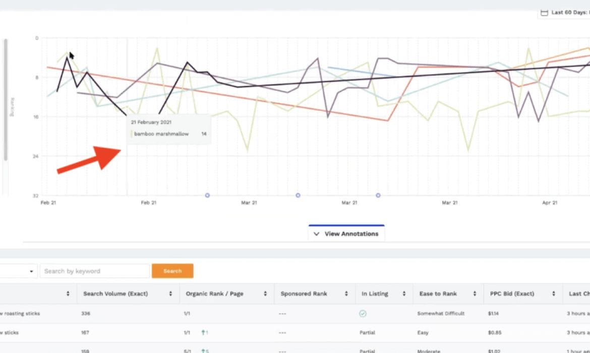Sort by Search Volume (Exact) arrows
This screenshot has width=590, height=353.
[170, 293]
